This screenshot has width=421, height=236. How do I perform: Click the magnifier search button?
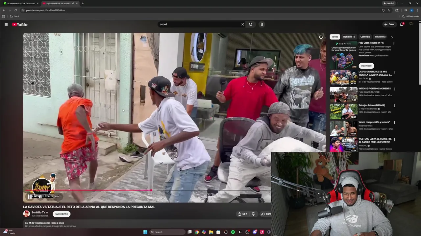point(251,24)
